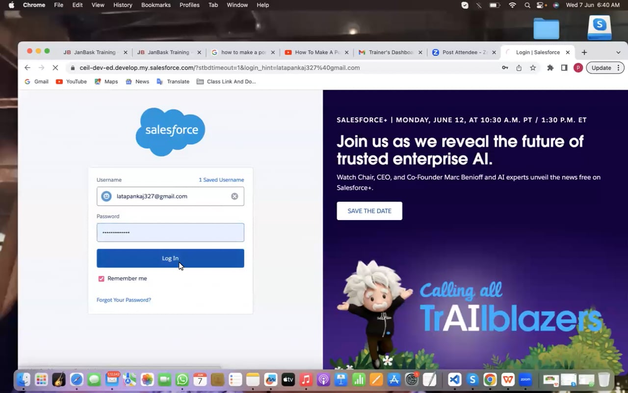Open Music in the Dock

point(306,379)
